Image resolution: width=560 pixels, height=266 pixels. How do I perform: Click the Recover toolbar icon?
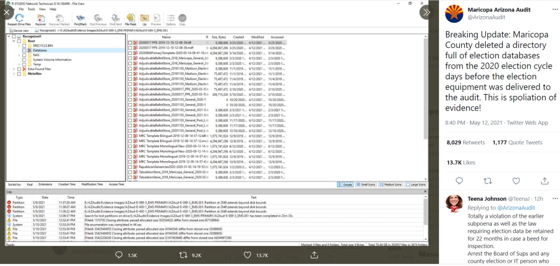(x=41, y=19)
